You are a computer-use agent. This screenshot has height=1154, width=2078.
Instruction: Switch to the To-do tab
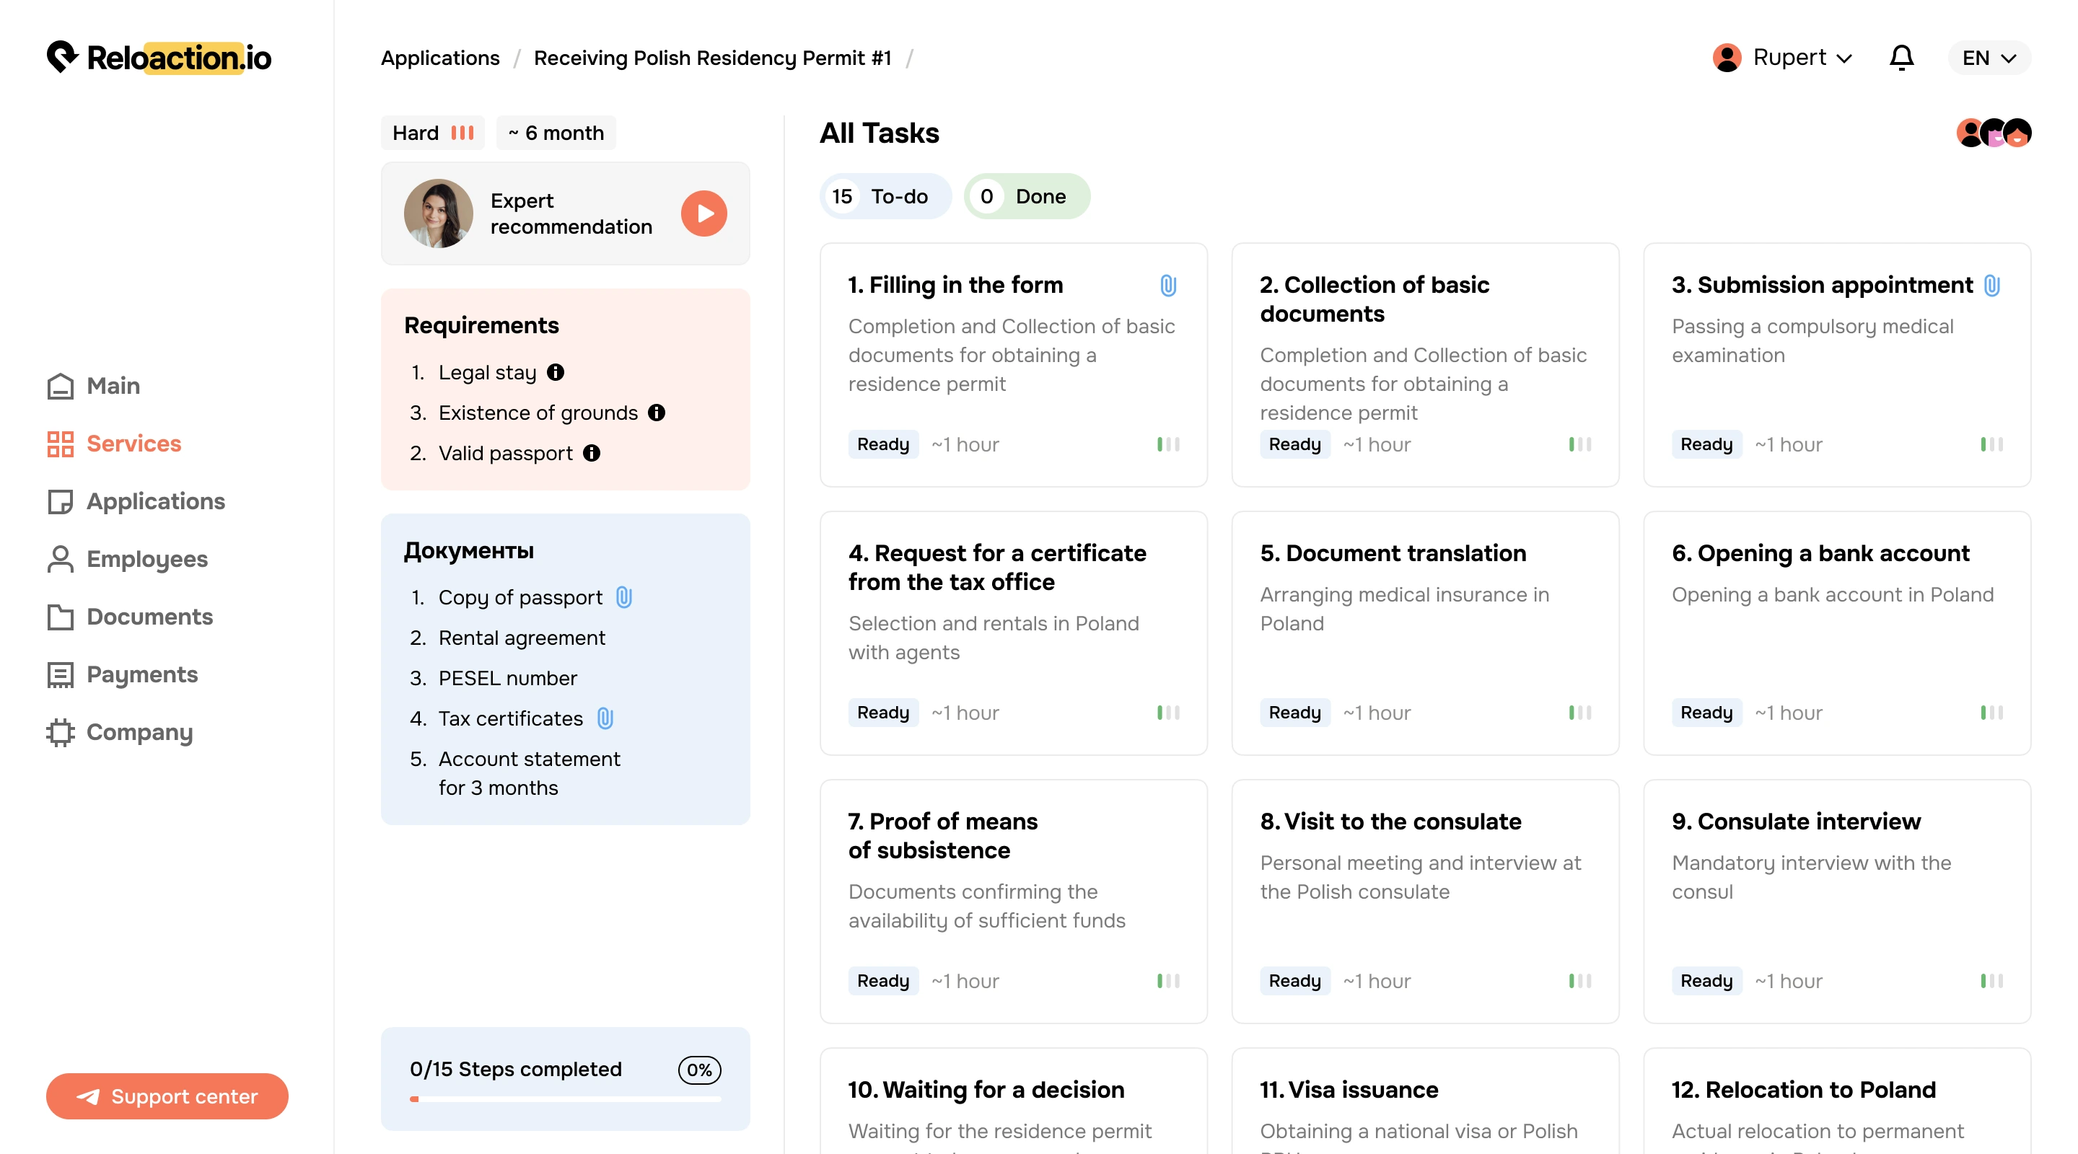point(885,196)
